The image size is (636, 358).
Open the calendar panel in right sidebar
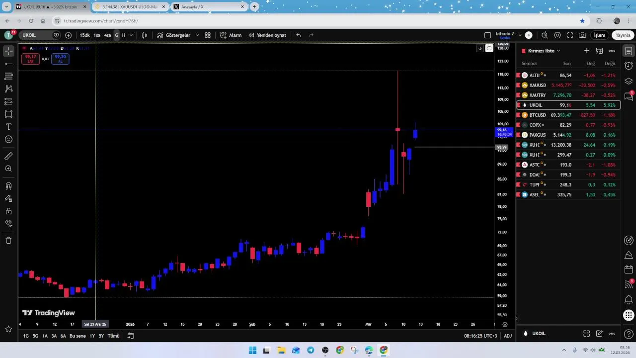click(x=629, y=269)
